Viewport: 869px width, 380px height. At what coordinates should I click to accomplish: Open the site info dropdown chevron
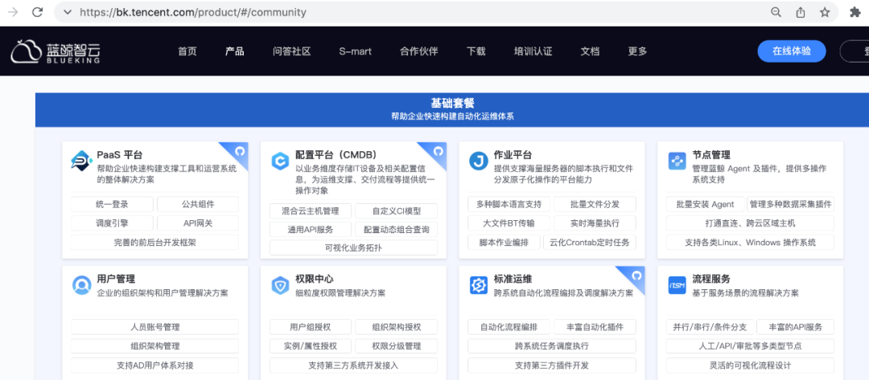(68, 12)
